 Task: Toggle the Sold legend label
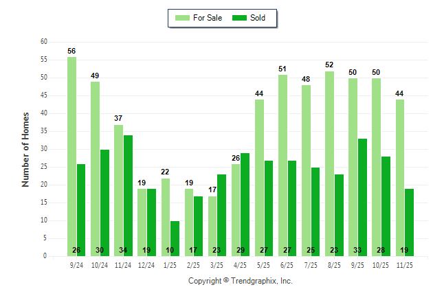pyautogui.click(x=258, y=18)
